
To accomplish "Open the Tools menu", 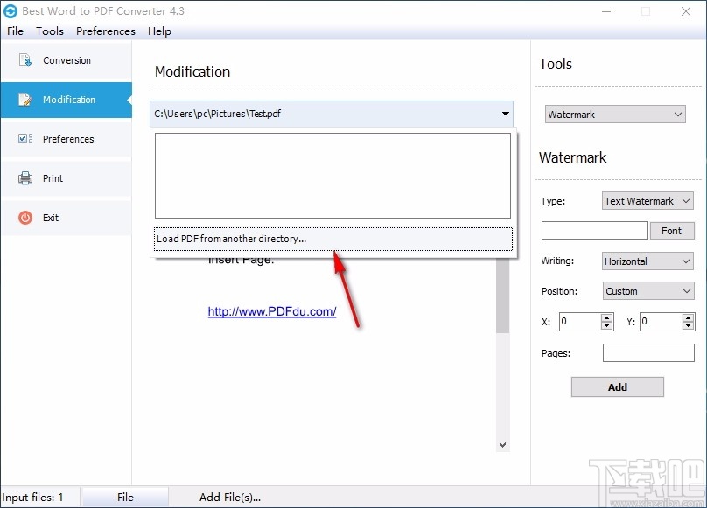I will 50,31.
